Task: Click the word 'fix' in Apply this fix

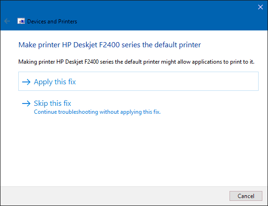Action: point(72,82)
